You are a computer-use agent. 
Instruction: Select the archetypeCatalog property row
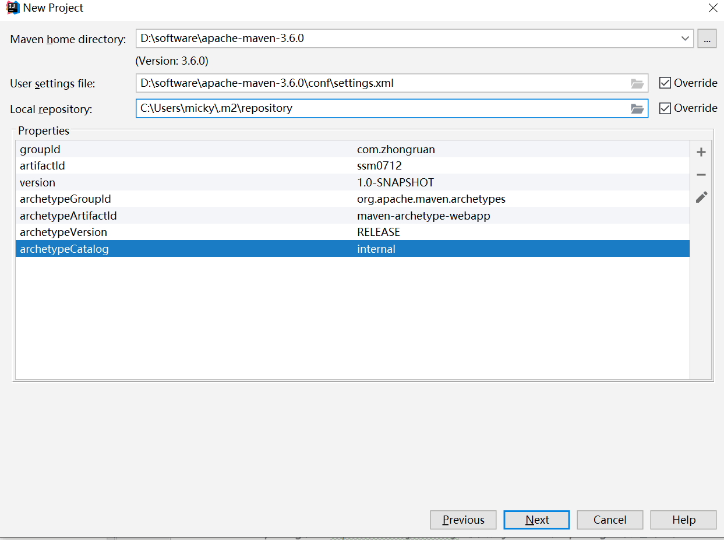click(x=352, y=249)
